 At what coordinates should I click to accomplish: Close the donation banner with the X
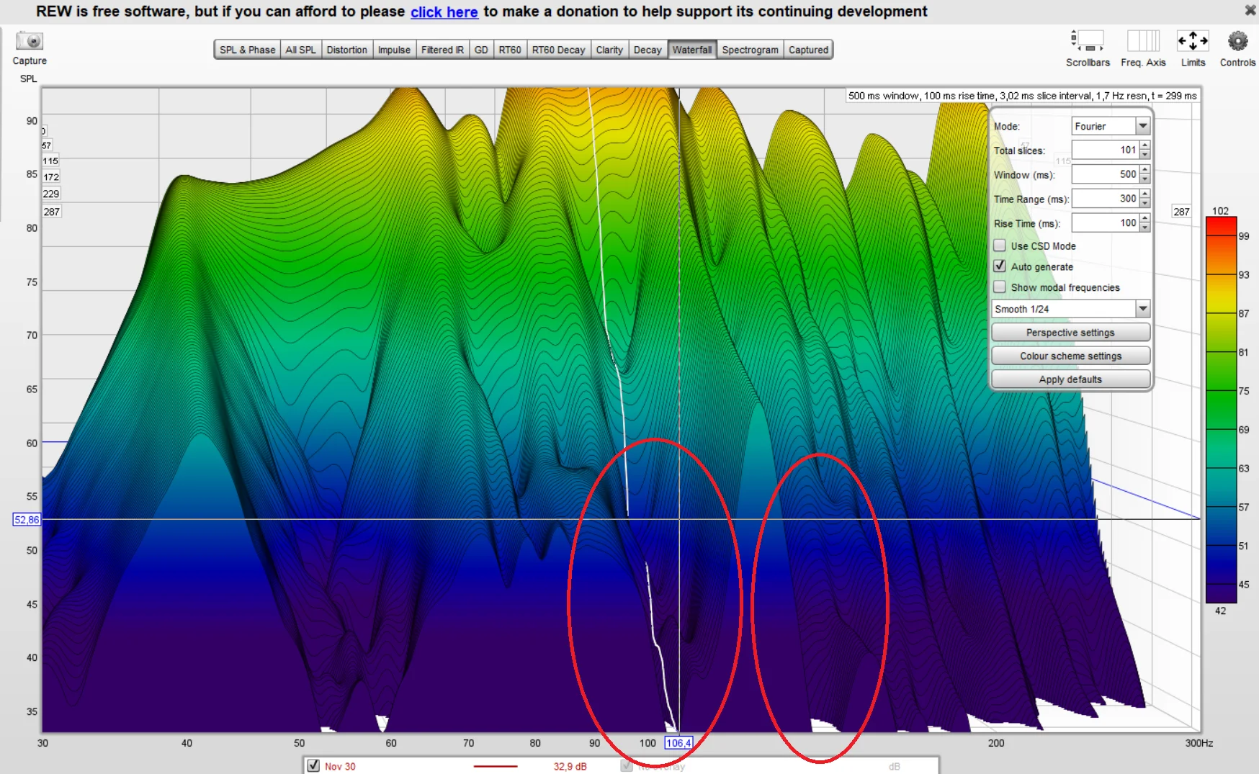(x=1250, y=10)
